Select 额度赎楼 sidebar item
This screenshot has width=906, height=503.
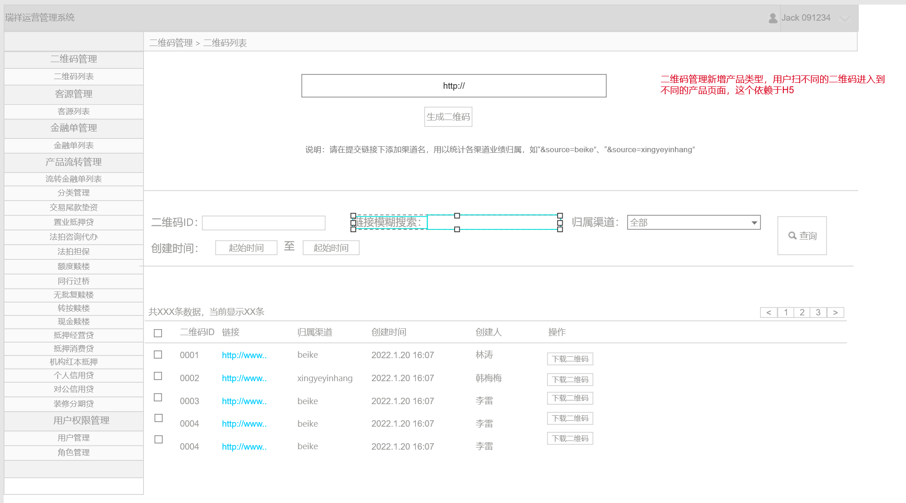click(x=74, y=267)
